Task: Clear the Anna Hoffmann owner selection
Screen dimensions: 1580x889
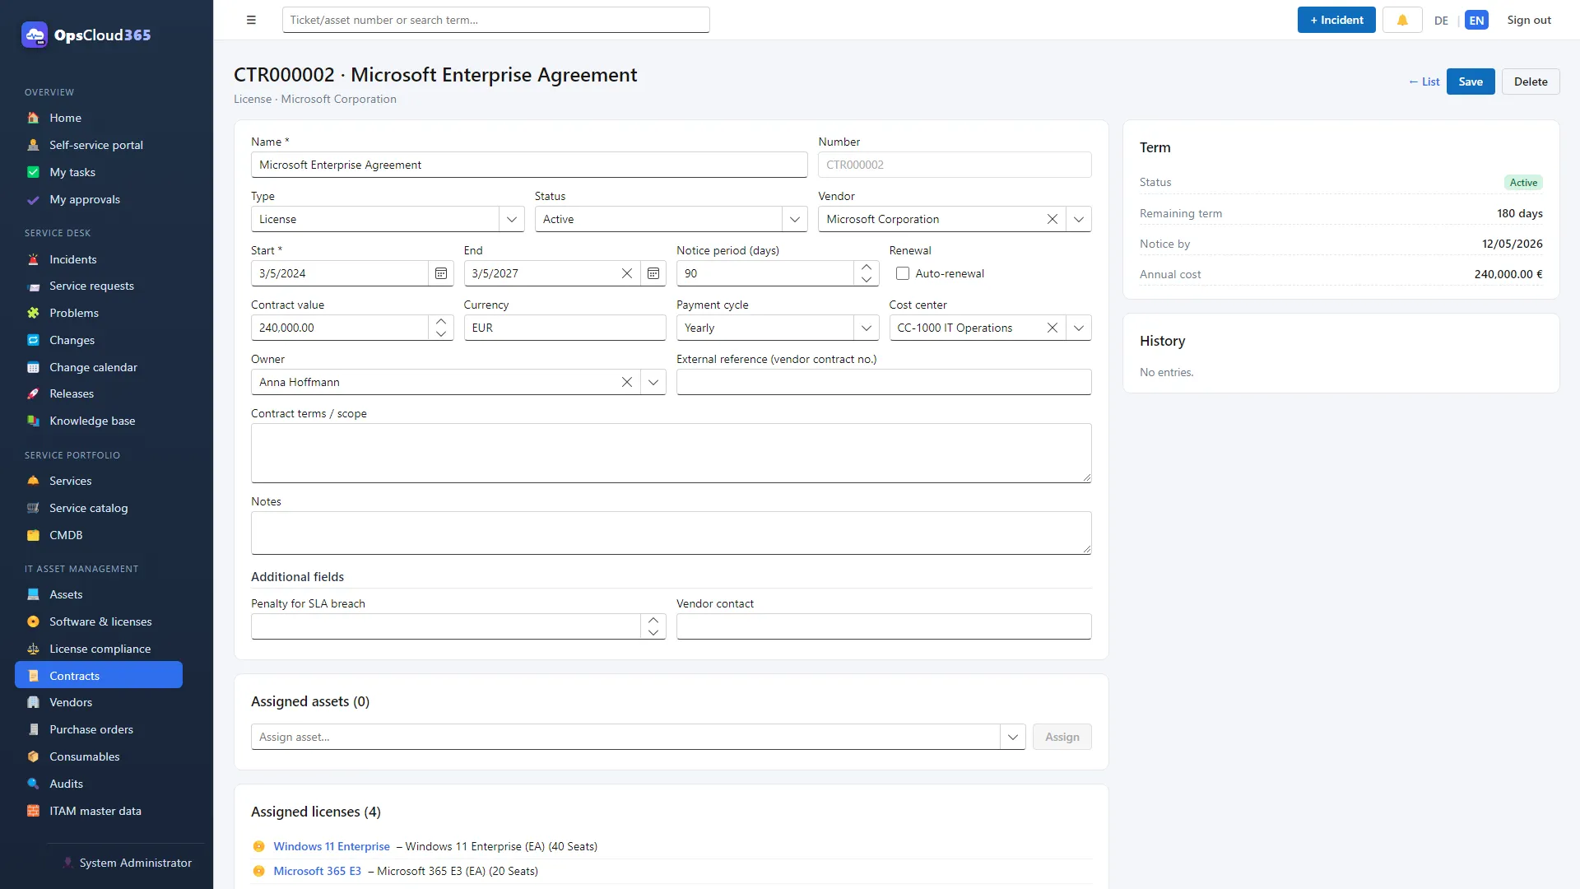Action: point(627,382)
